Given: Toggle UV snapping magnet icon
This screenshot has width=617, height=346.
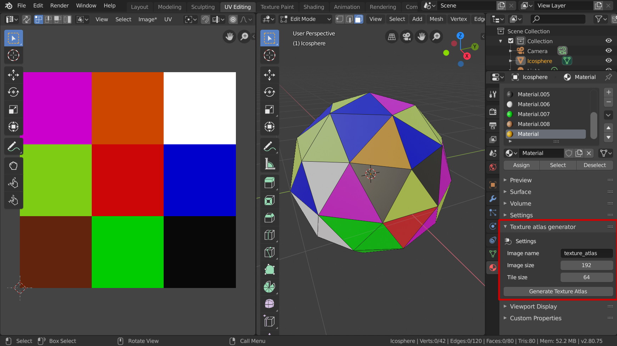Looking at the screenshot, I should point(205,19).
